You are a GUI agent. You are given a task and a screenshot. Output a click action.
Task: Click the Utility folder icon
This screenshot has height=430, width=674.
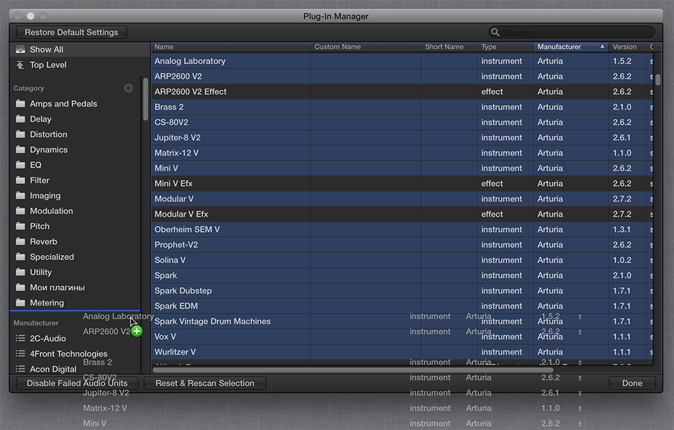click(20, 272)
